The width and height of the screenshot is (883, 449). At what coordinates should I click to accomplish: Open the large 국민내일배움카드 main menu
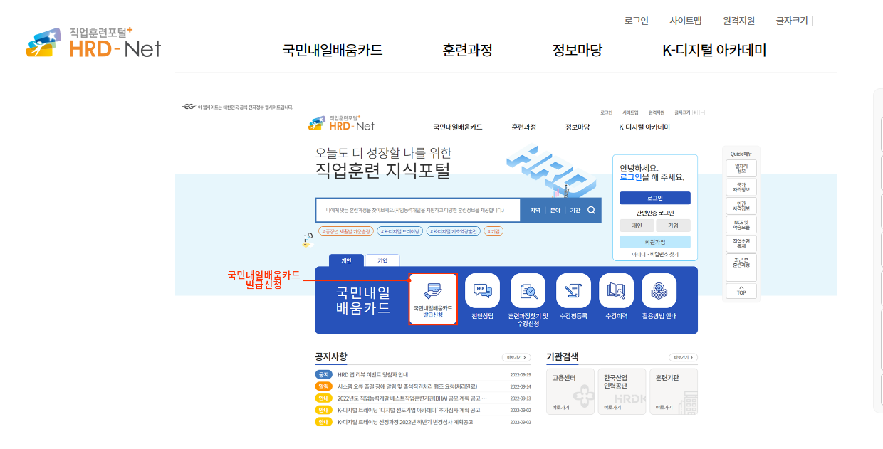333,50
